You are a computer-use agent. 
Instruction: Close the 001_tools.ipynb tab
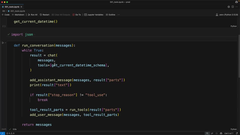pos(21,7)
